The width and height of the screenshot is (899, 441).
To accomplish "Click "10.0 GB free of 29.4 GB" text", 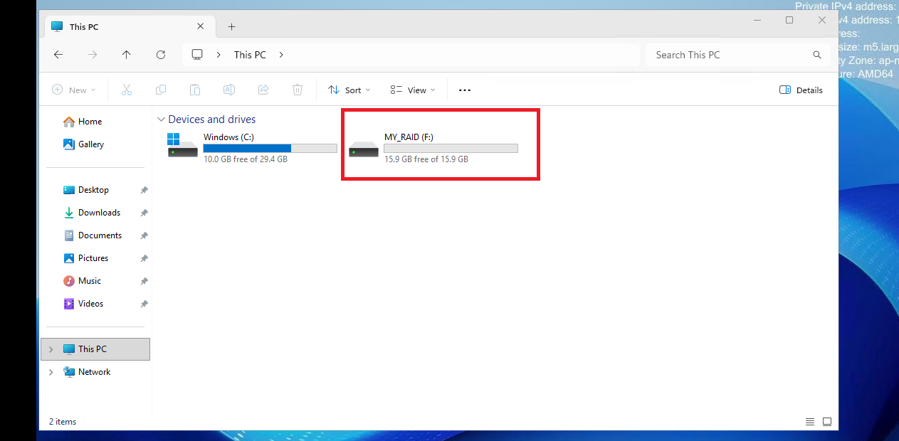I will click(246, 159).
